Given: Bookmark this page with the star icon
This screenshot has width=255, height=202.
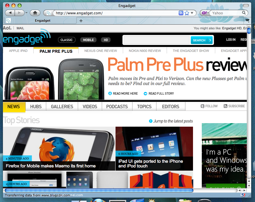Looking at the screenshot, I should (x=187, y=13).
